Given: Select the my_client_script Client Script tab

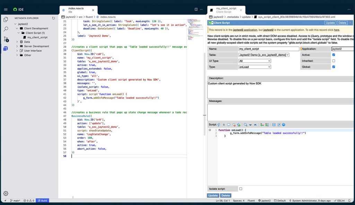Looking at the screenshot, I should (226, 10).
